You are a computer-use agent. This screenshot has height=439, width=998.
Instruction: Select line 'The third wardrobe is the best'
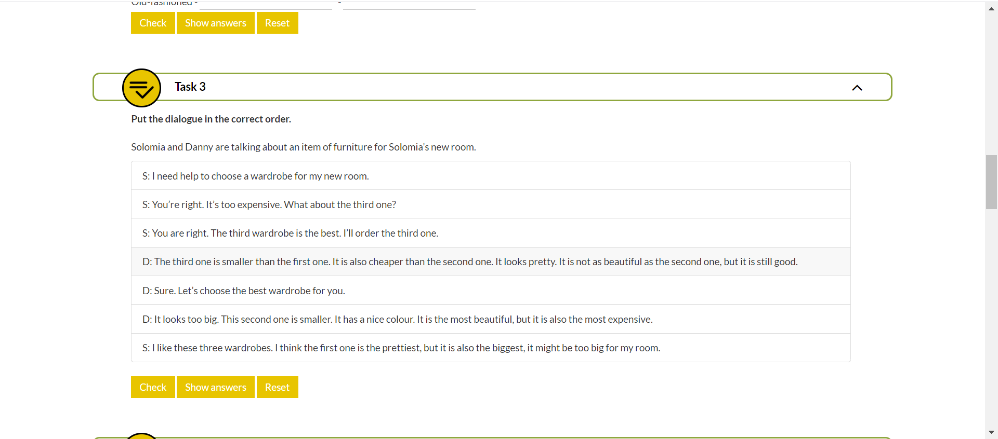point(491,233)
